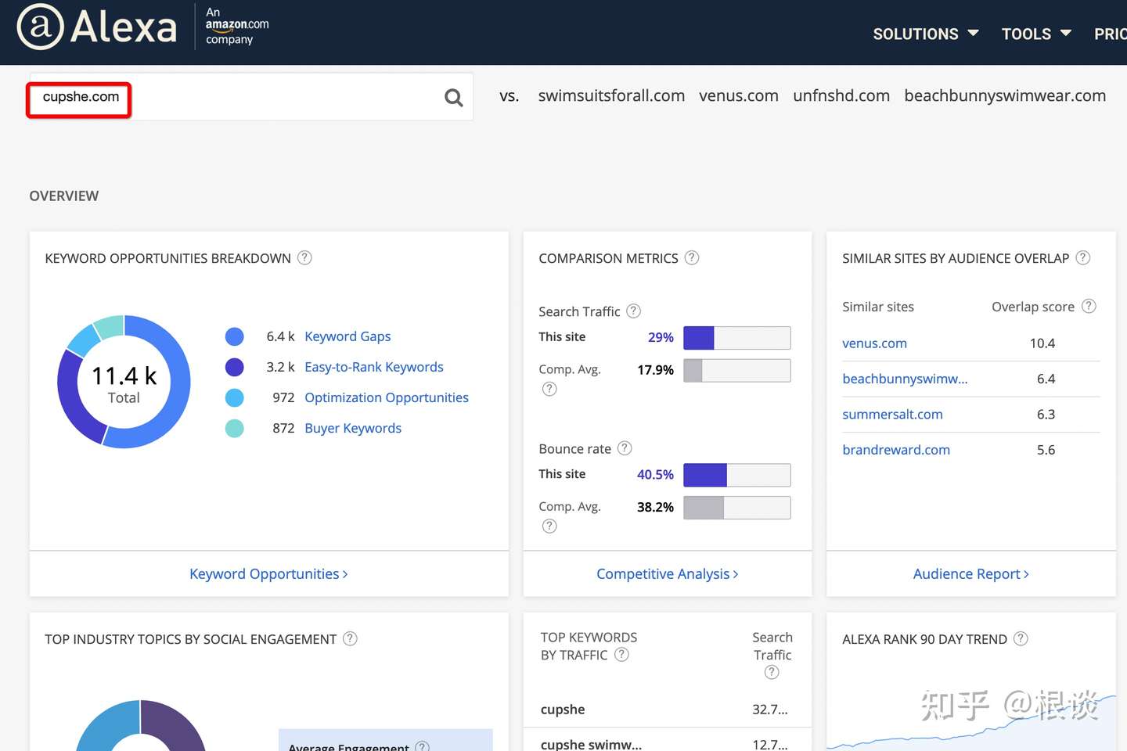
Task: Click the search magnifier icon
Action: coord(454,98)
